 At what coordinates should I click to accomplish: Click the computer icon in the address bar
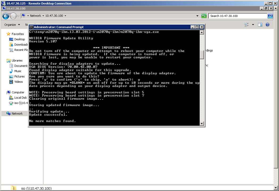click(23, 16)
